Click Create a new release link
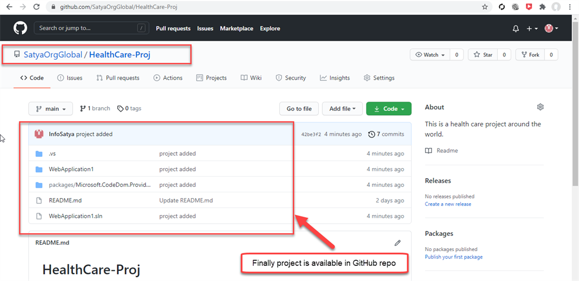 (448, 204)
